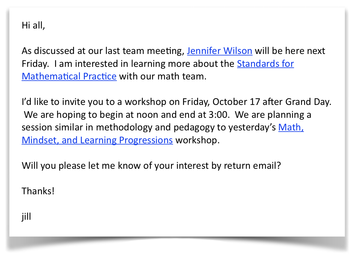
Task: Click the "Mathematical Practice" link text
Action: [x=69, y=76]
